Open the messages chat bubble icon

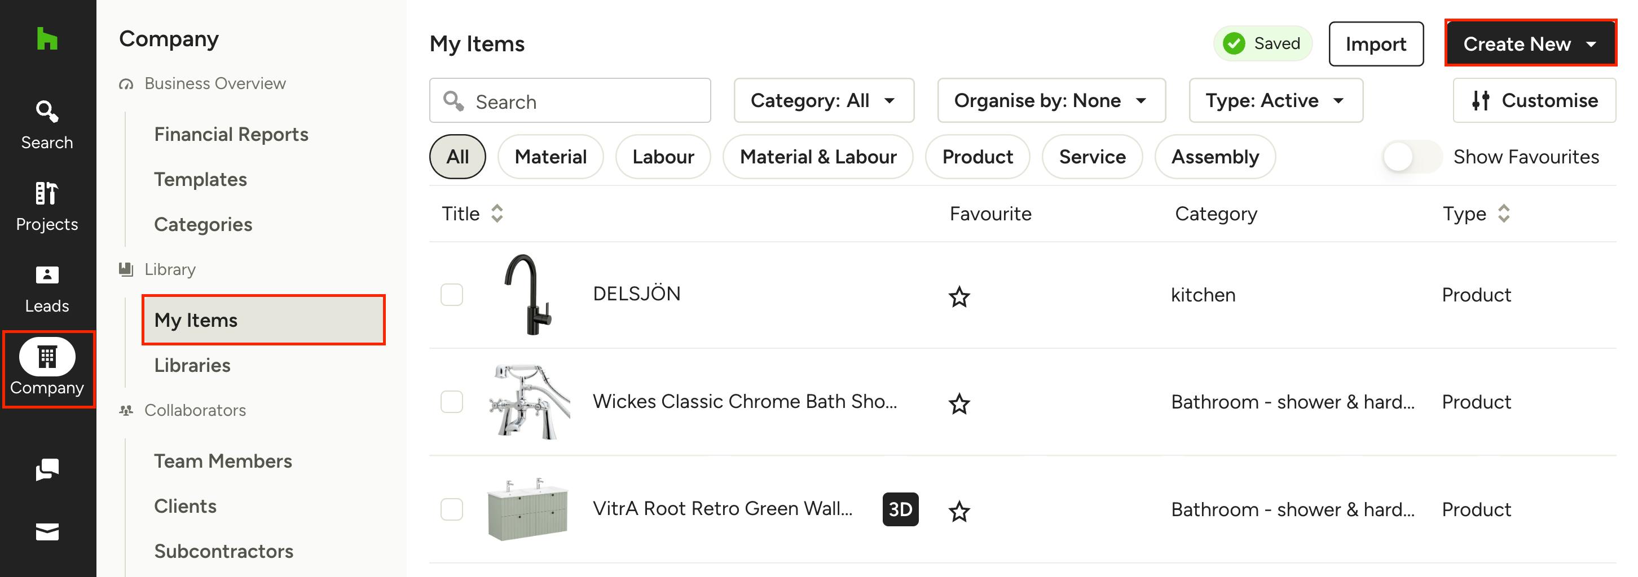click(x=47, y=469)
